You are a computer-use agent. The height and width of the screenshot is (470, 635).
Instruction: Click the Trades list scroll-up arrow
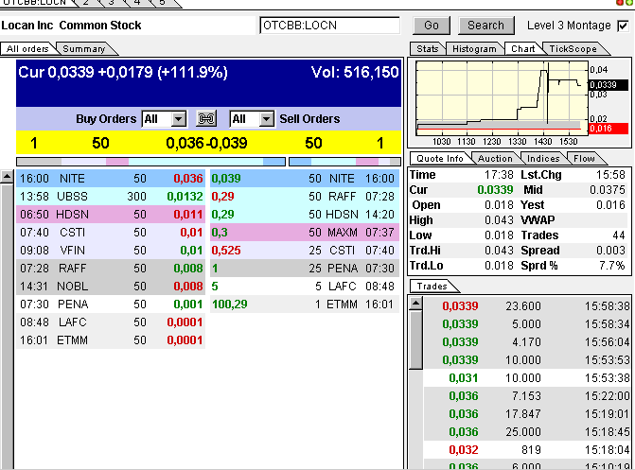pos(414,302)
